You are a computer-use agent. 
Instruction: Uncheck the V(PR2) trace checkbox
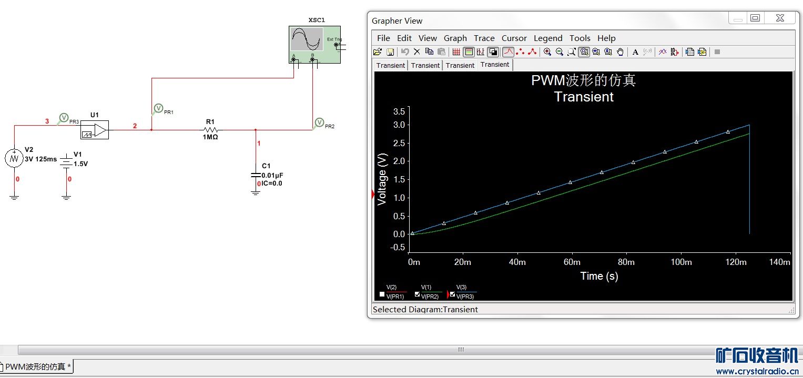[x=417, y=294]
